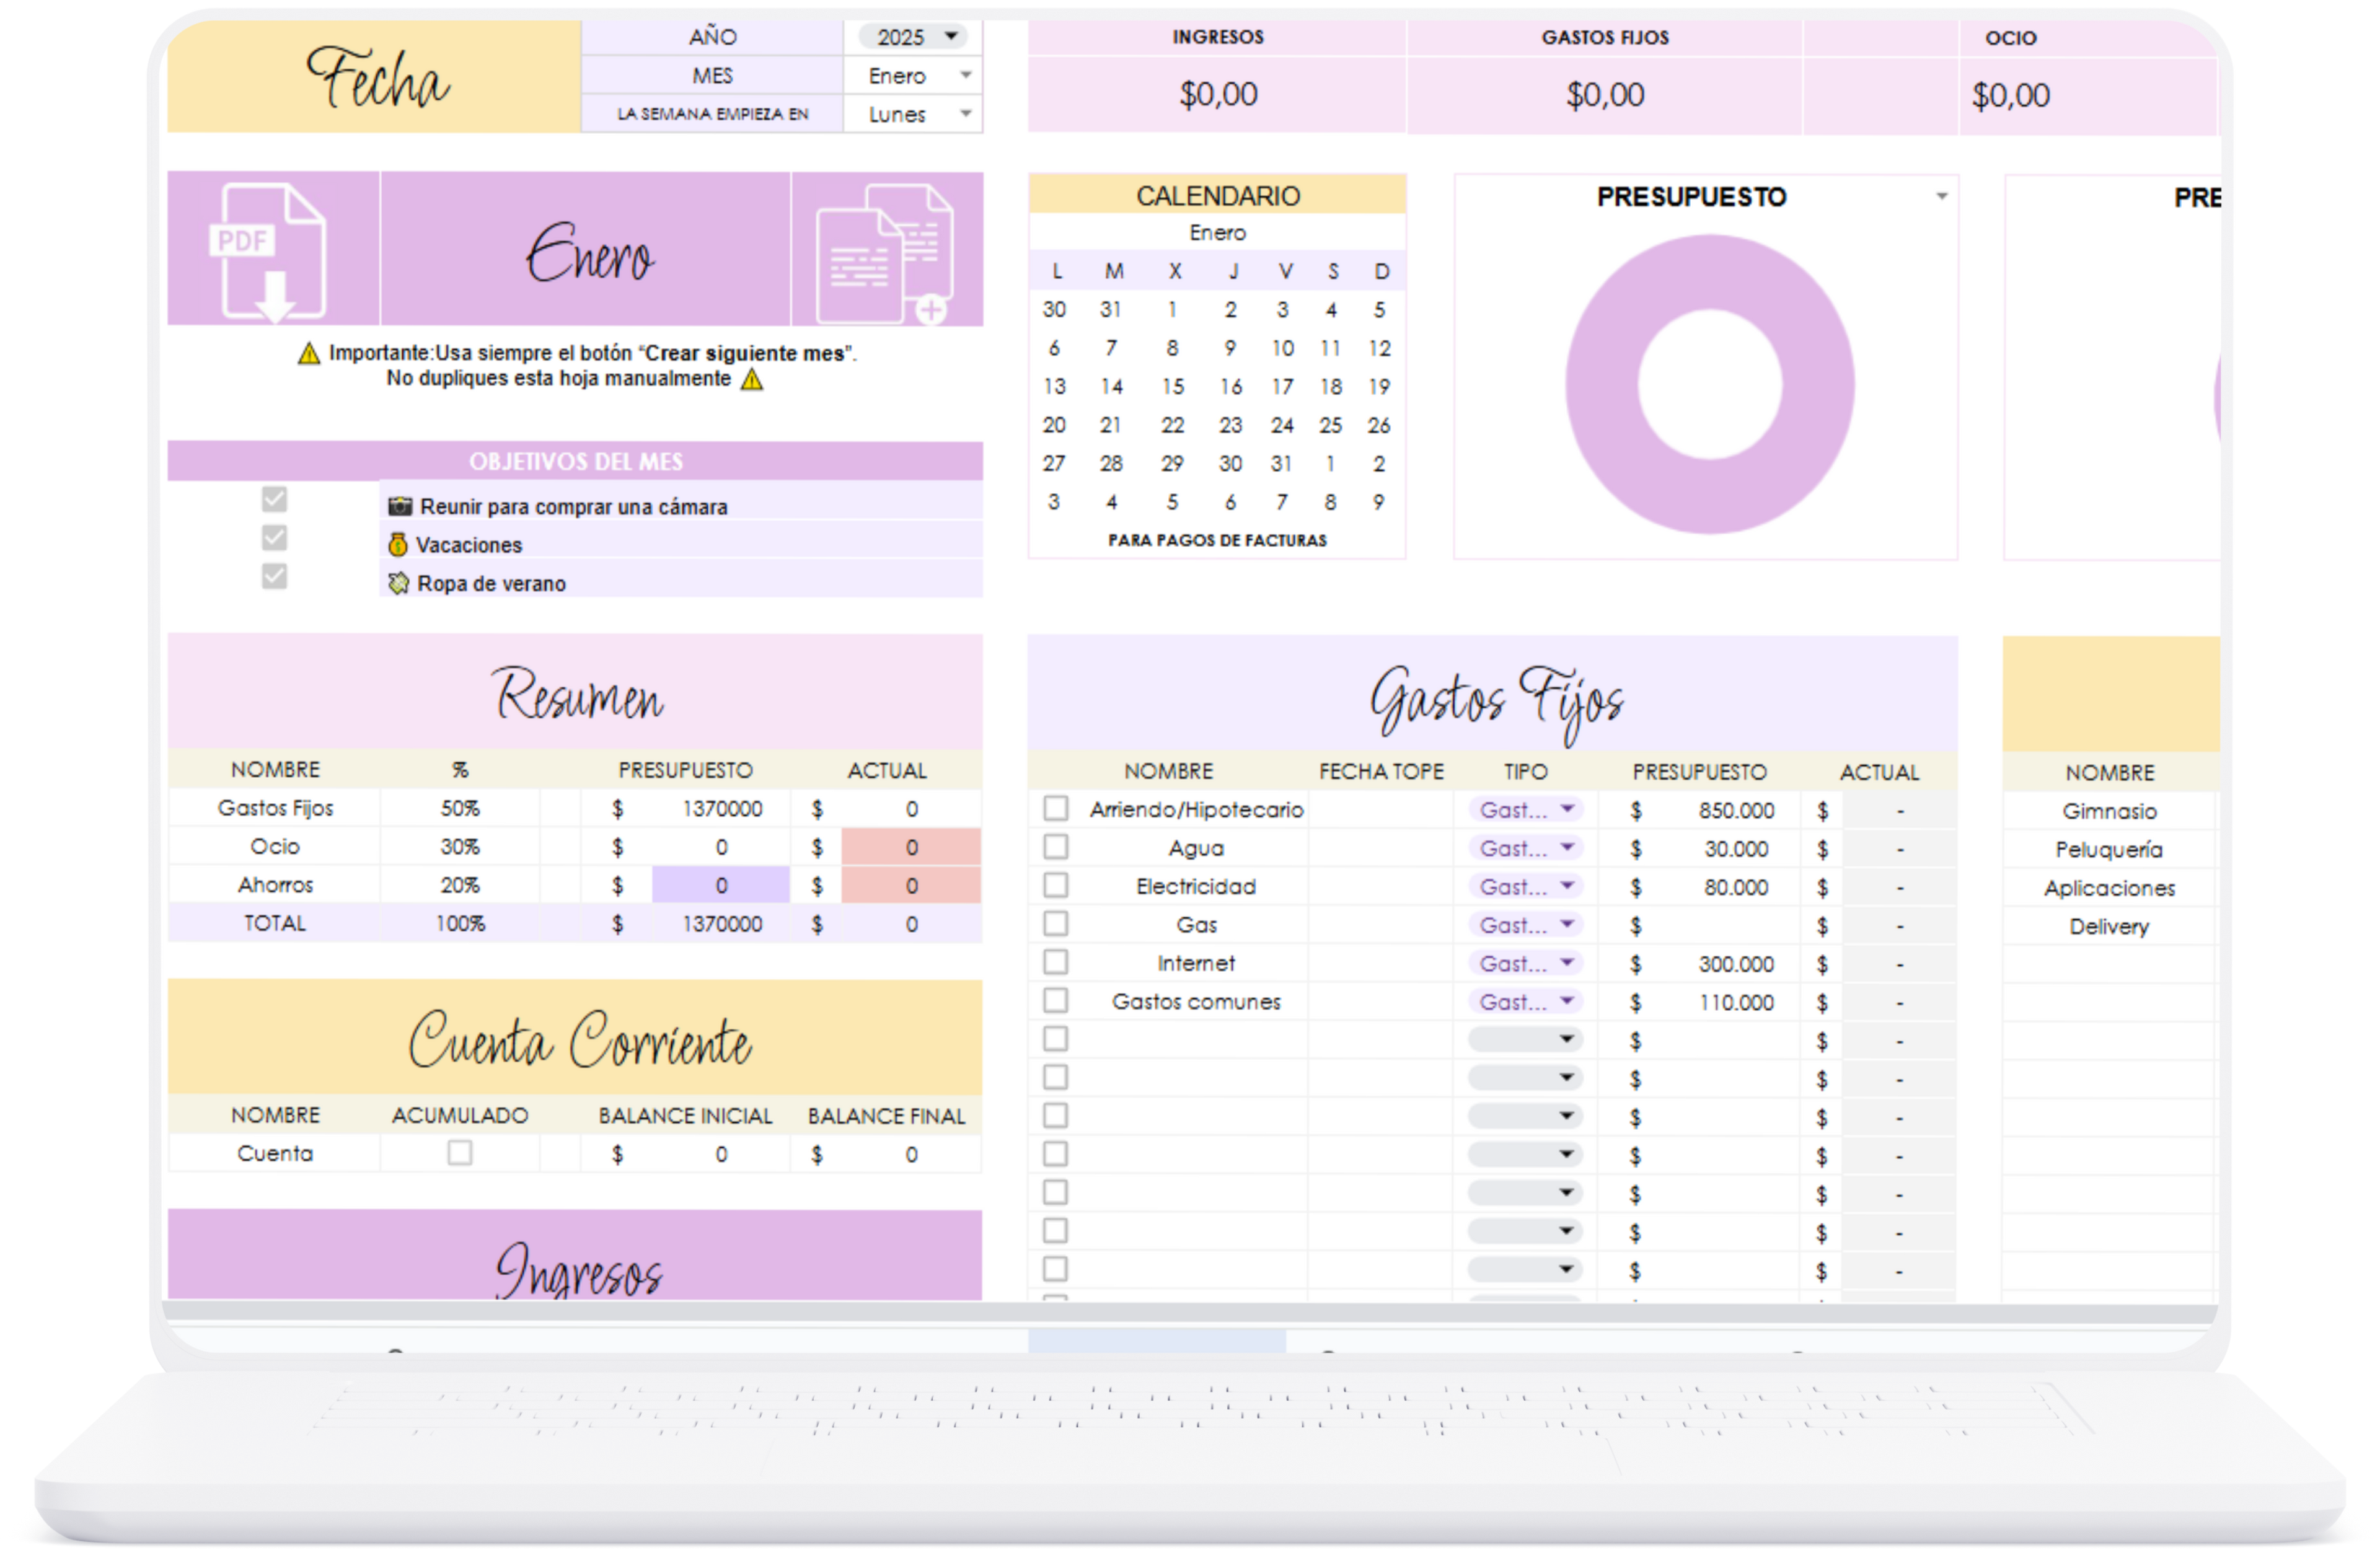Click the Gimnasio entry in Ocio list
The width and height of the screenshot is (2380, 1550).
click(2109, 811)
